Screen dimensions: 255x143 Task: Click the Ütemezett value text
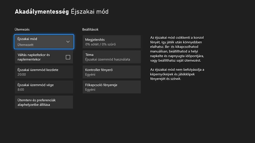point(25,45)
